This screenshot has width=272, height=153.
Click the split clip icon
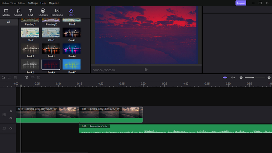[27, 77]
